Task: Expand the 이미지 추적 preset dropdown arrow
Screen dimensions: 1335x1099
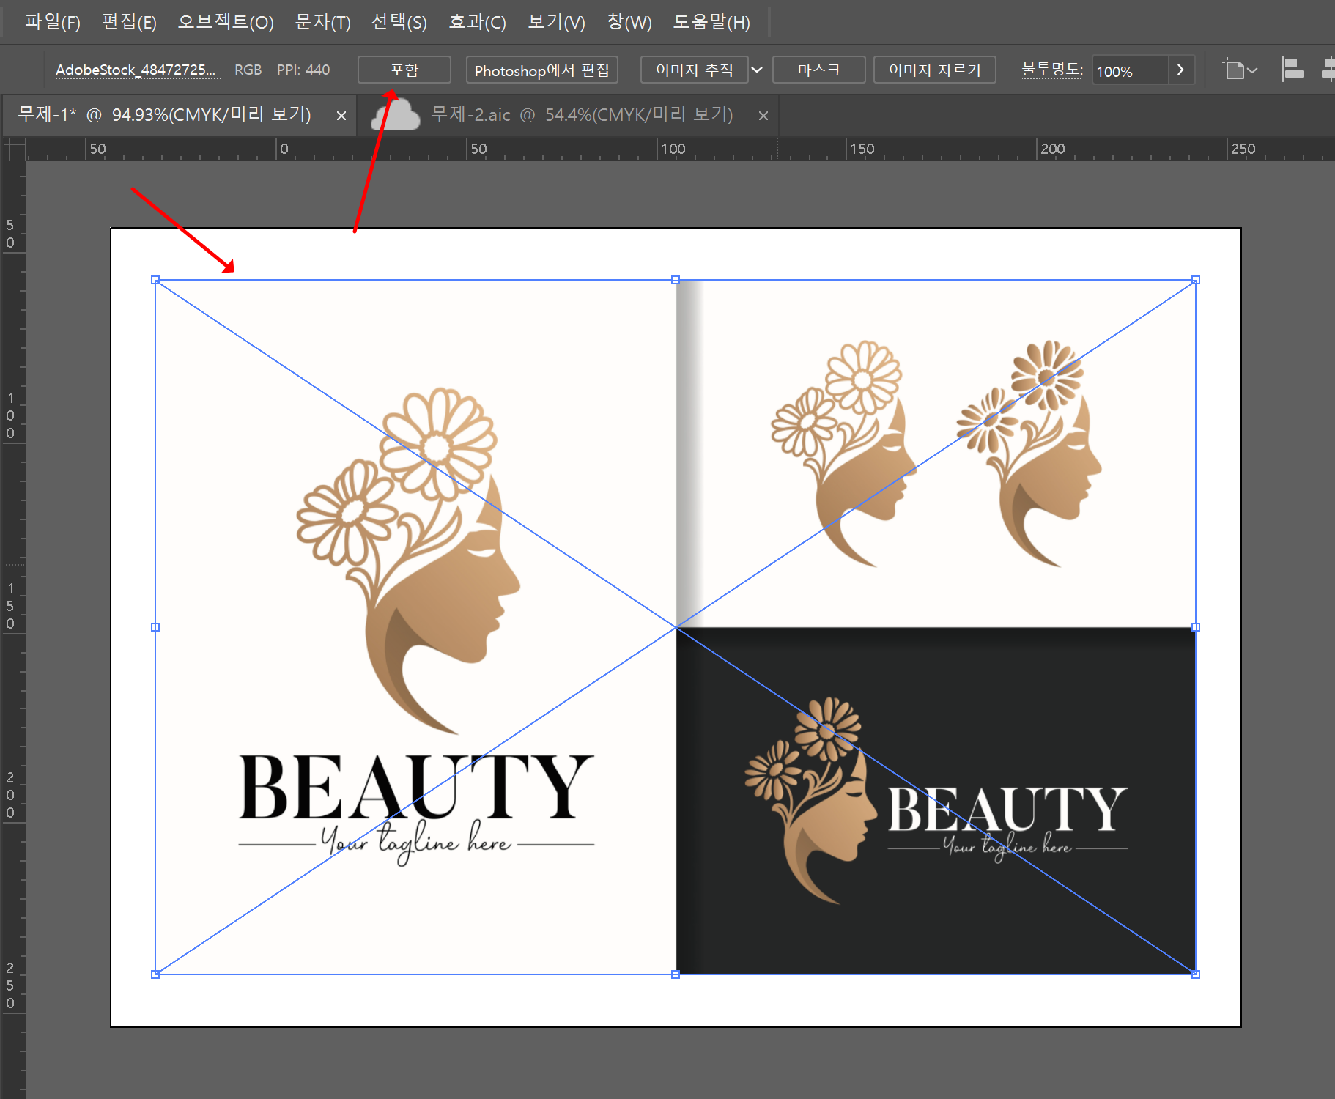Action: (x=758, y=70)
